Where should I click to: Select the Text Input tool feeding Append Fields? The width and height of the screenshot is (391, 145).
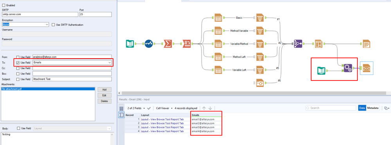pyautogui.click(x=321, y=71)
